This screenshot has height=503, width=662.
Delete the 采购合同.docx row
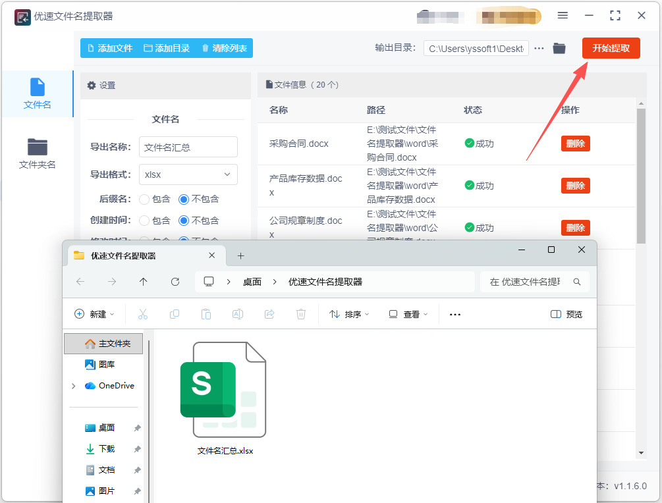point(575,144)
